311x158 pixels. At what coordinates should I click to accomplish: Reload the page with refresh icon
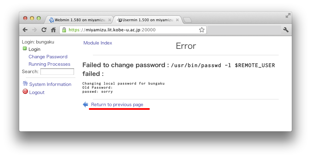pos(44,30)
